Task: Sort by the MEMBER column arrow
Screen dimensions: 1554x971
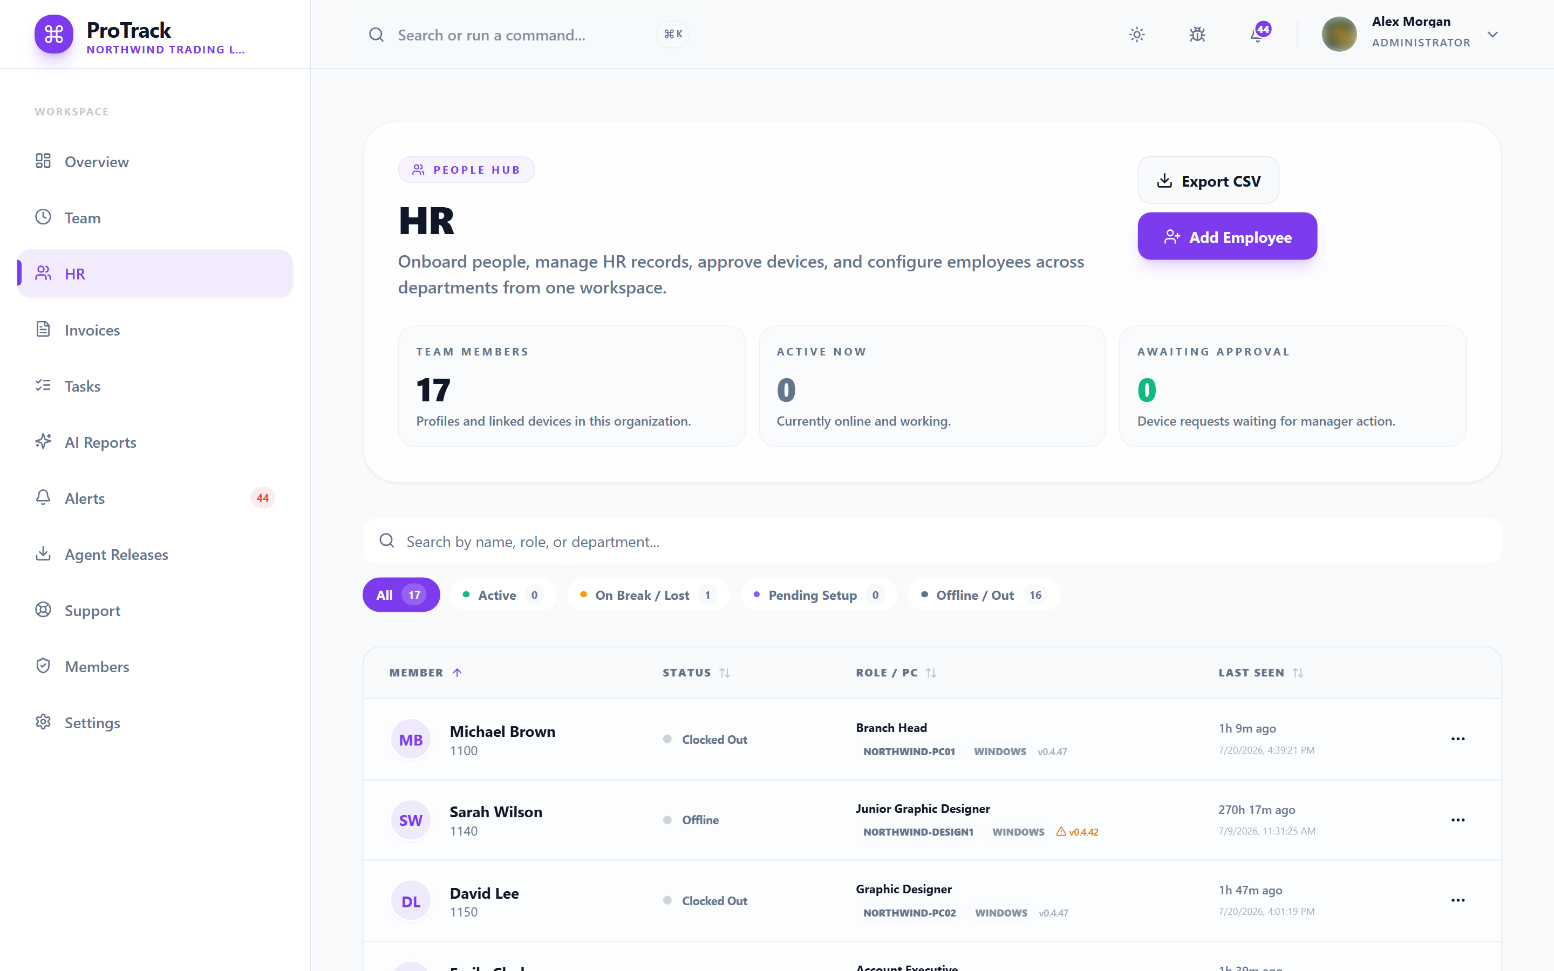Action: [457, 672]
